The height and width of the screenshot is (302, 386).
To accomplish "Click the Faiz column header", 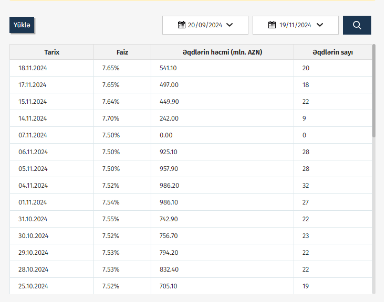I will click(x=122, y=52).
